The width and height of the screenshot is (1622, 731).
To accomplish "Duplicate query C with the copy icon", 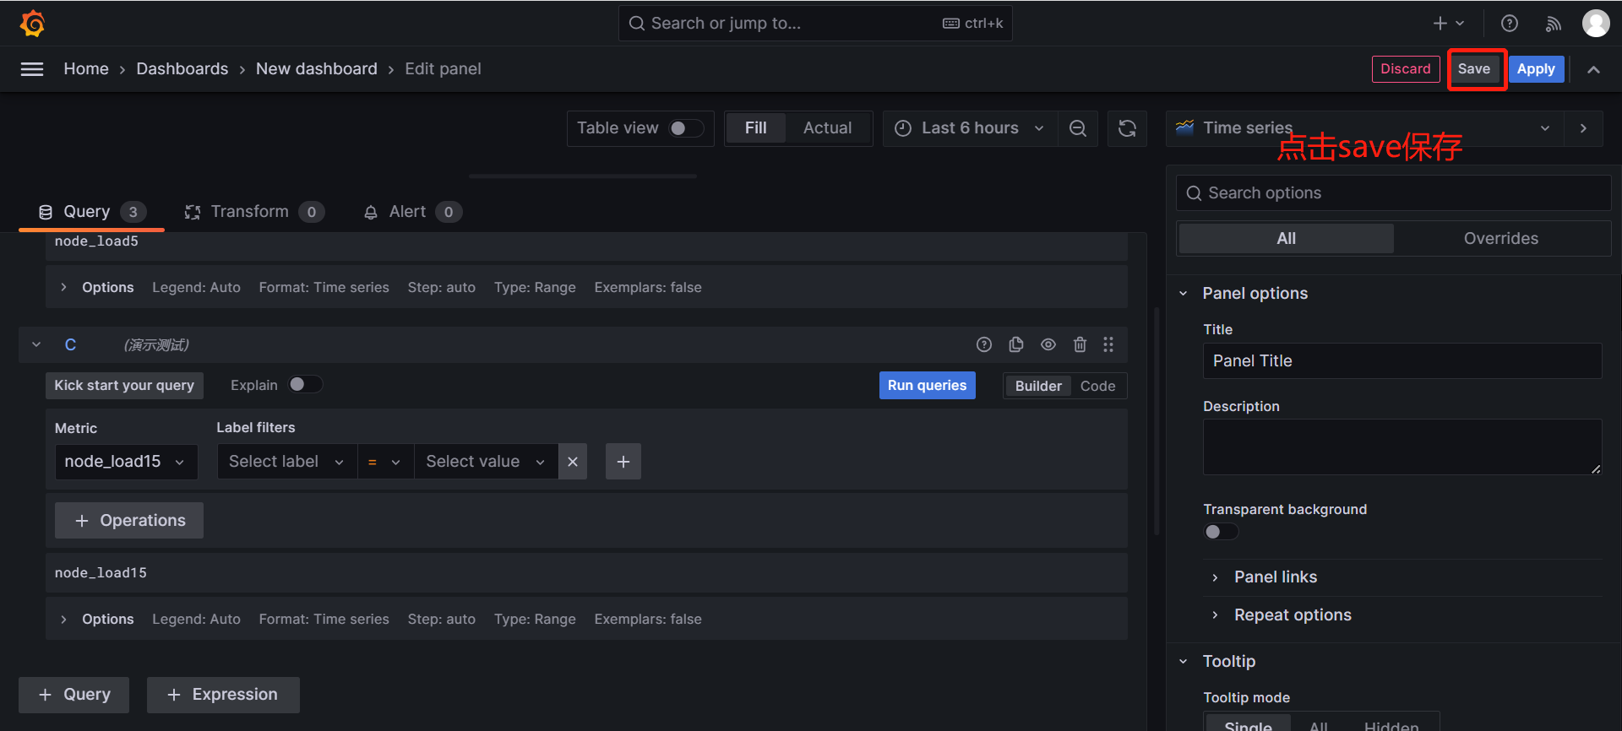I will pos(1015,344).
